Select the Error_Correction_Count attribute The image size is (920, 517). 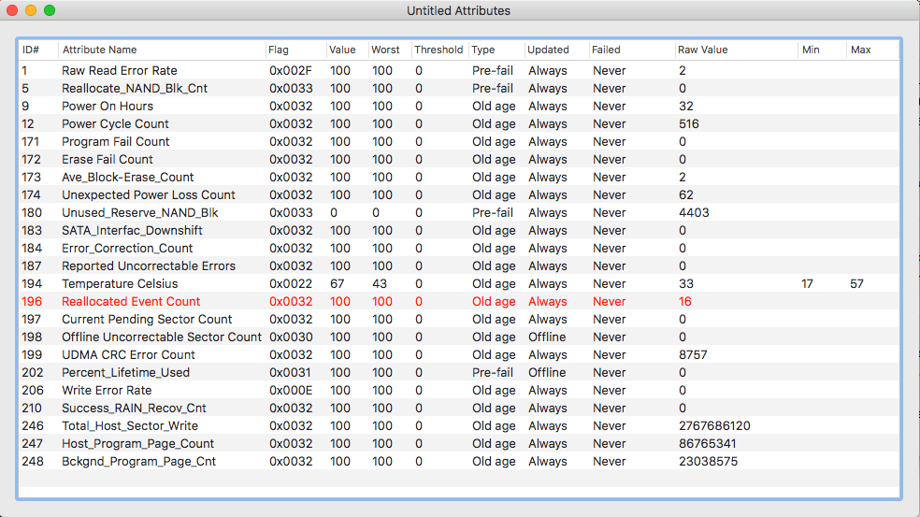[459, 249]
